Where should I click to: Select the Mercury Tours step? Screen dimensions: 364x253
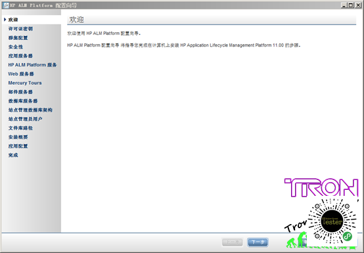[25, 83]
